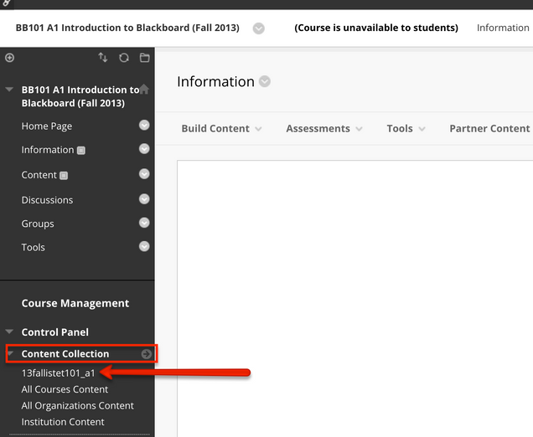The image size is (533, 437).
Task: Open Home Page in the course menu
Action: [47, 126]
